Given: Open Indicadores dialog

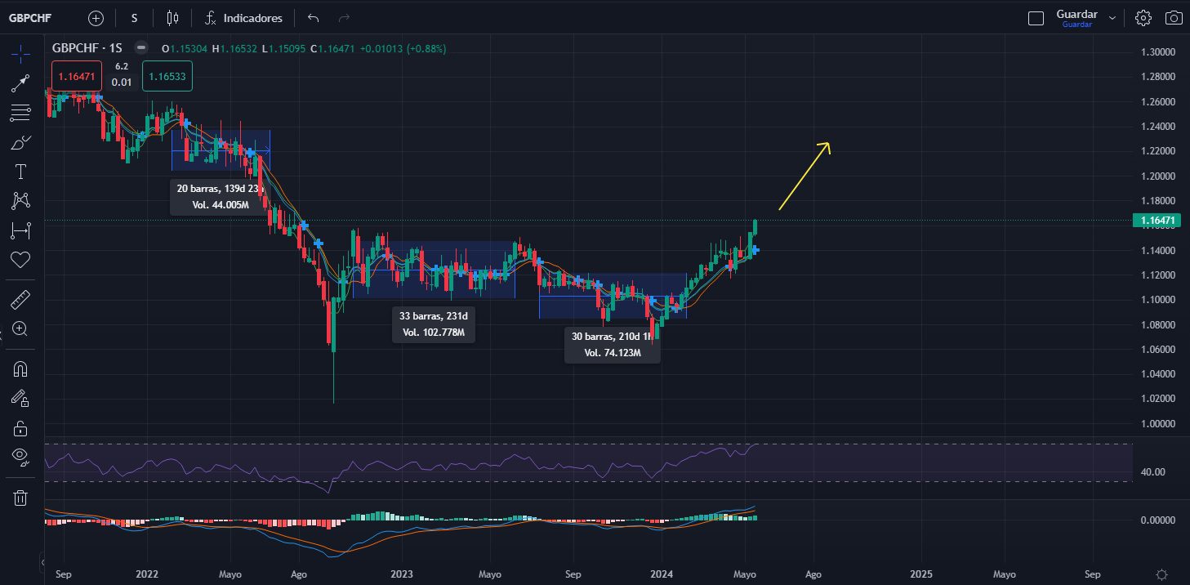Looking at the screenshot, I should (x=243, y=17).
